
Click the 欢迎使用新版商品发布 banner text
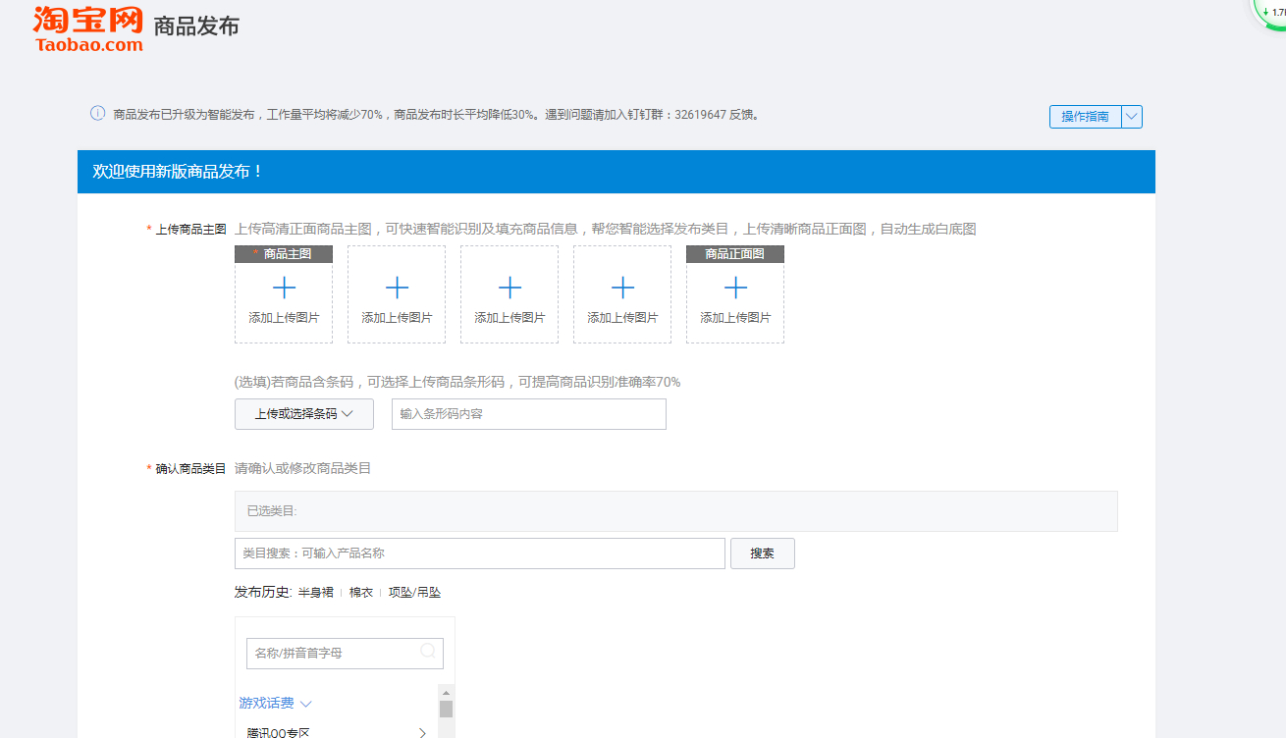click(x=178, y=172)
